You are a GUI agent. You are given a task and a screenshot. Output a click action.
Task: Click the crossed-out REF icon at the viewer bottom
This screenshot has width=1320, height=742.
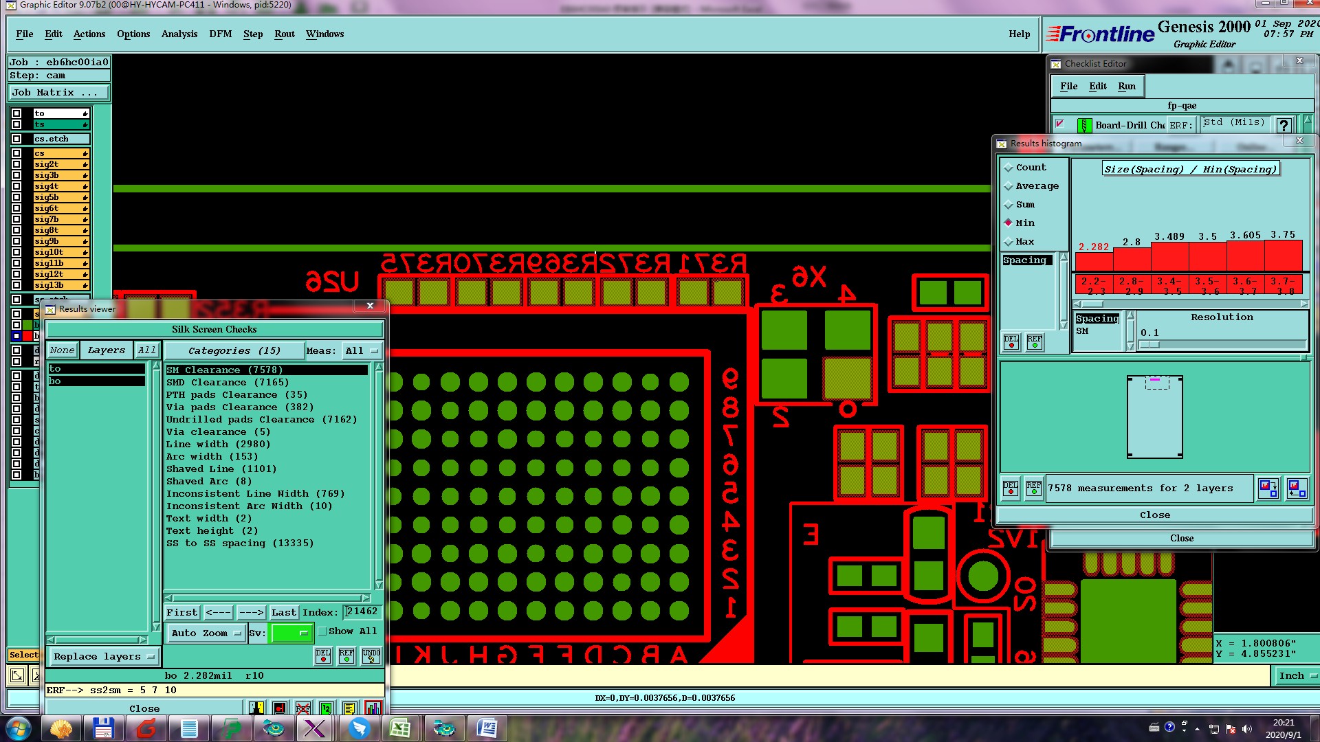[x=302, y=708]
